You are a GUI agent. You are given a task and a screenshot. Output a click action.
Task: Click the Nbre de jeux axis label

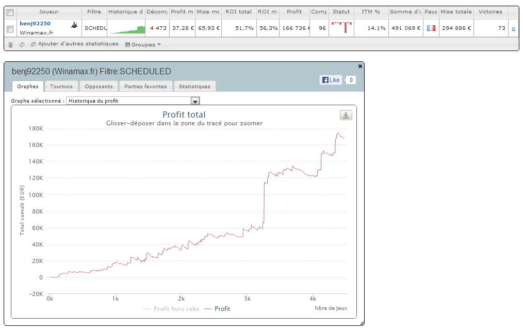coord(331,308)
